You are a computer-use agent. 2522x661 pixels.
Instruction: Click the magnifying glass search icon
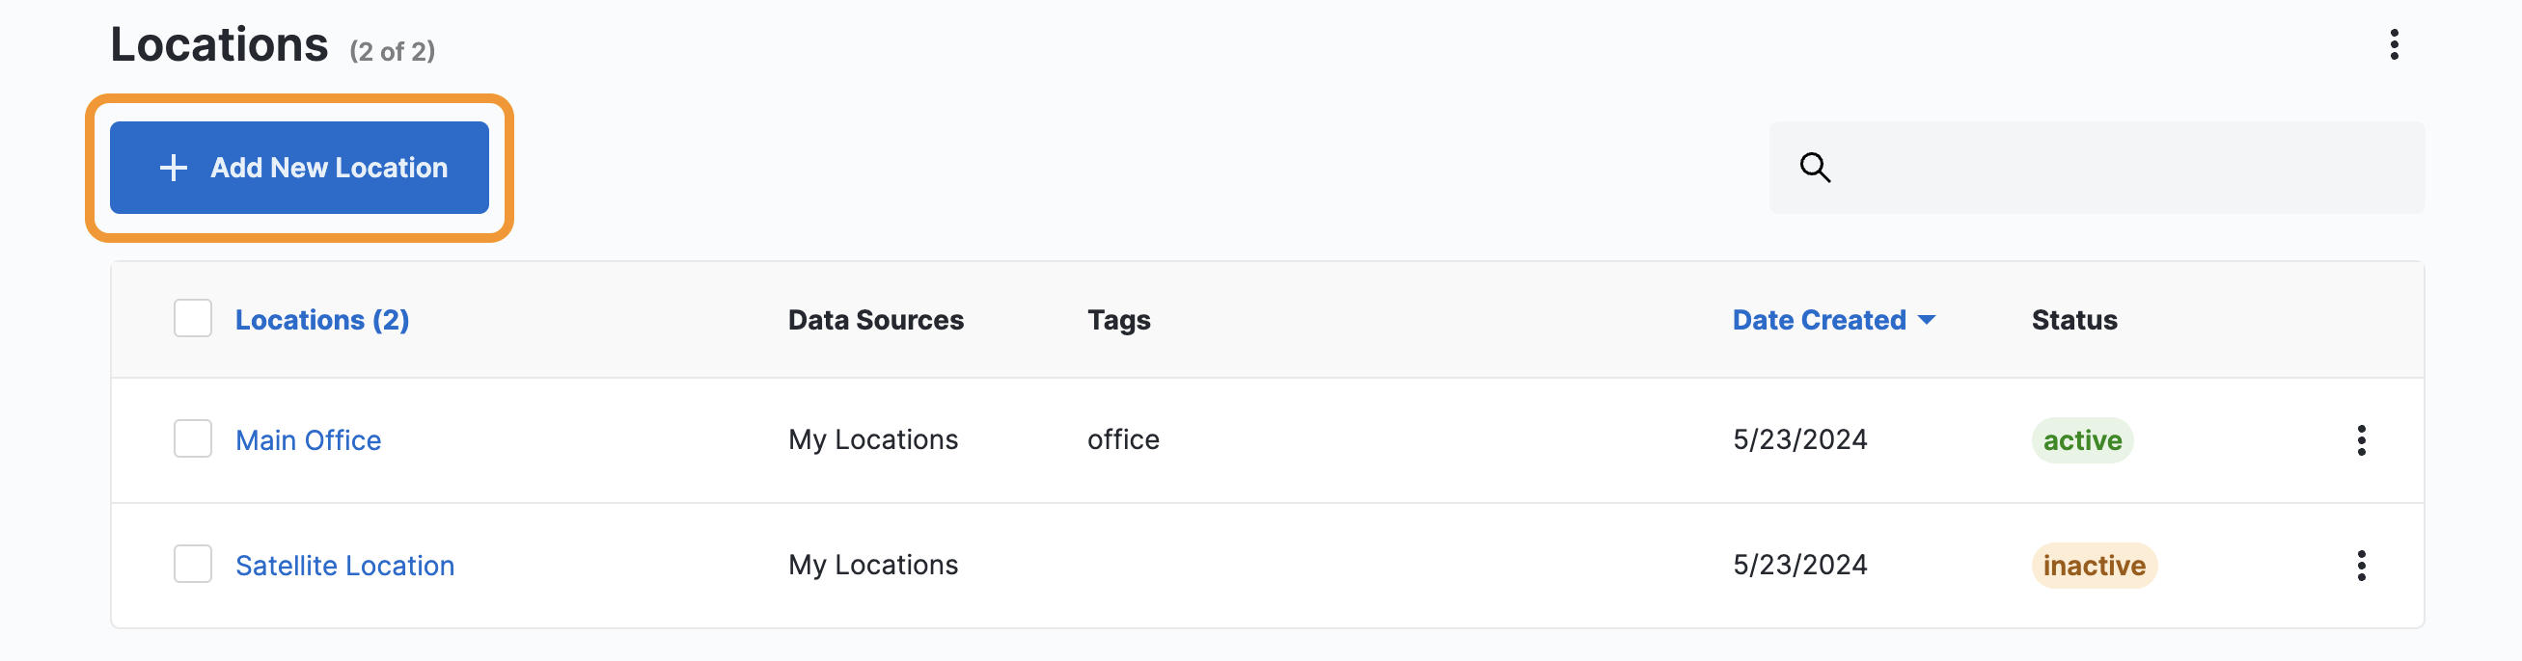(x=1814, y=169)
